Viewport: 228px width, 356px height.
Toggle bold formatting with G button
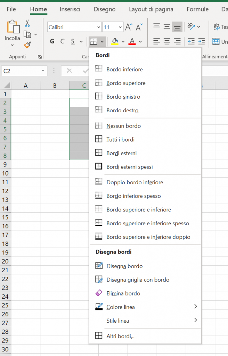(52, 42)
